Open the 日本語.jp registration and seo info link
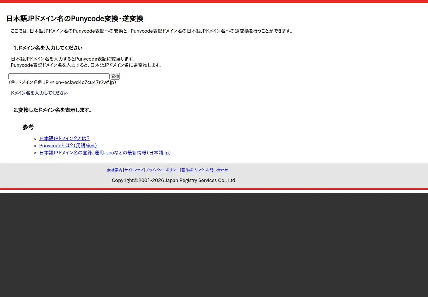The width and height of the screenshot is (428, 297). point(105,153)
